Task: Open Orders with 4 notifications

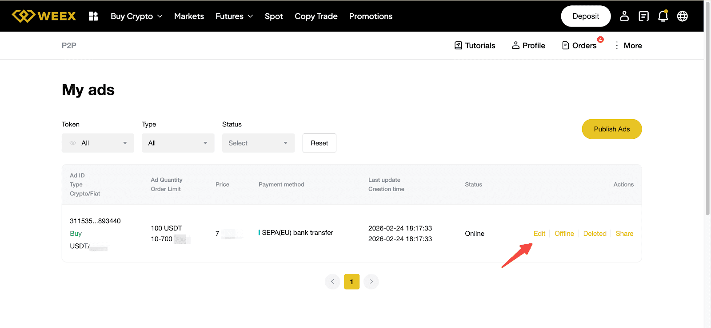Action: (x=579, y=46)
